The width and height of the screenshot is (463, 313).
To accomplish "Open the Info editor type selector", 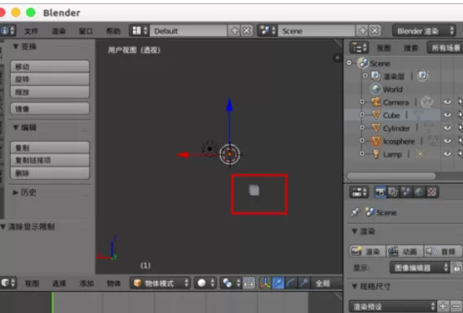I will click(x=7, y=31).
